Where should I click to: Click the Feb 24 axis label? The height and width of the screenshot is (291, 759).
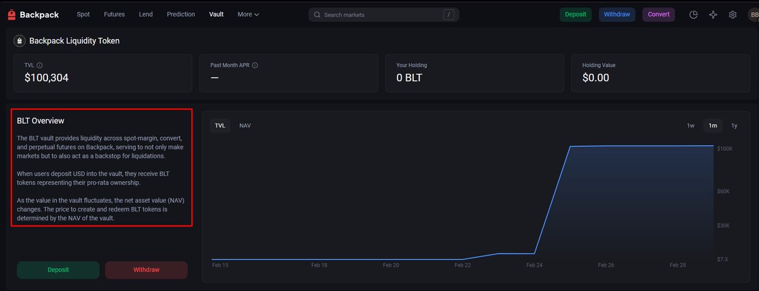pyautogui.click(x=534, y=266)
